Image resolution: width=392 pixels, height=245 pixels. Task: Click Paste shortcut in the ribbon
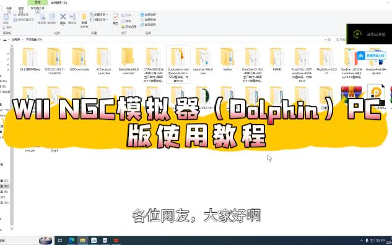[x=24, y=19]
